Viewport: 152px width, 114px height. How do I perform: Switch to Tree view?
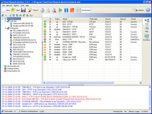[x=147, y=22]
